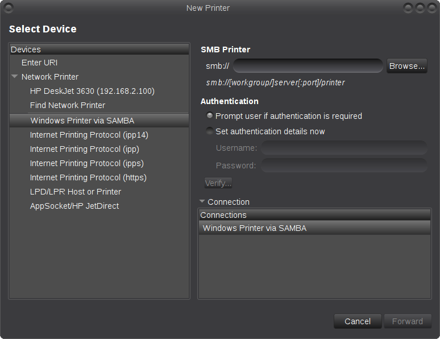Click the window menu icon in title bar
This screenshot has width=440, height=339.
[8, 8]
